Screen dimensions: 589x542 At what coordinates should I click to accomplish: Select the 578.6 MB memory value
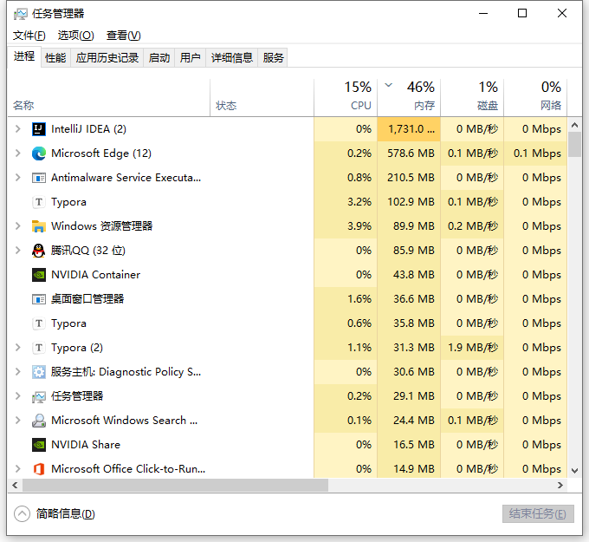pos(409,153)
